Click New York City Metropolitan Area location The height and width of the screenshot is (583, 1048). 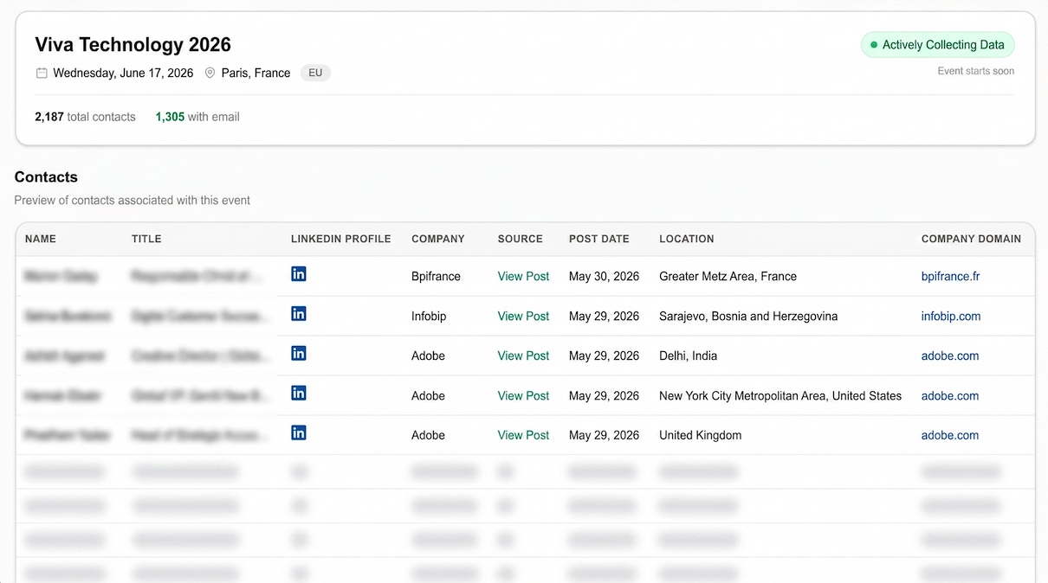(780, 396)
